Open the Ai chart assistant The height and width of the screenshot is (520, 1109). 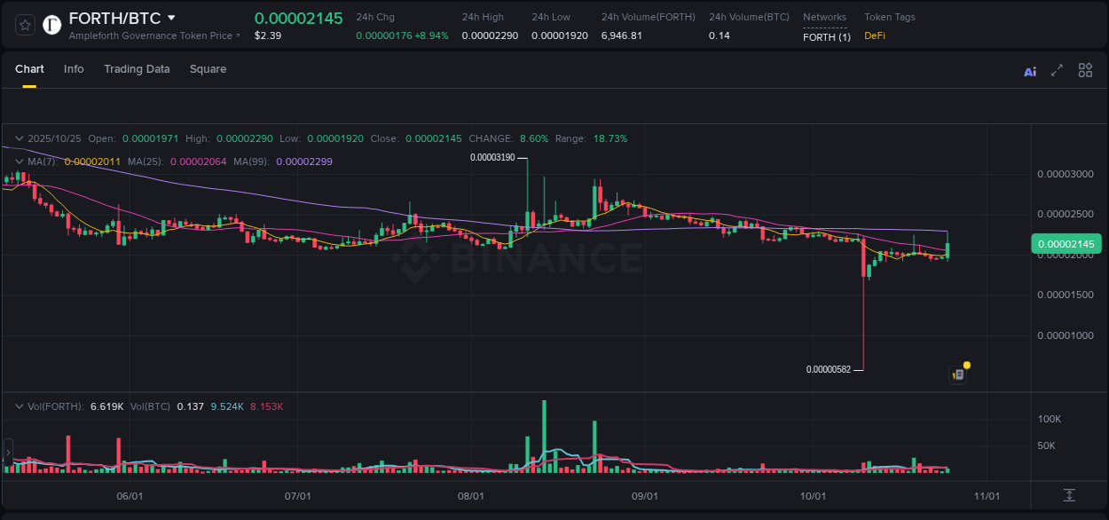pyautogui.click(x=1029, y=69)
